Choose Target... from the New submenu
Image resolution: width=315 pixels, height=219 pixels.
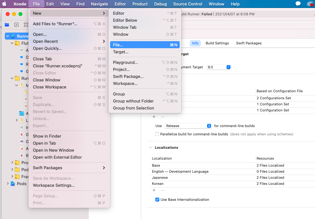point(145,52)
